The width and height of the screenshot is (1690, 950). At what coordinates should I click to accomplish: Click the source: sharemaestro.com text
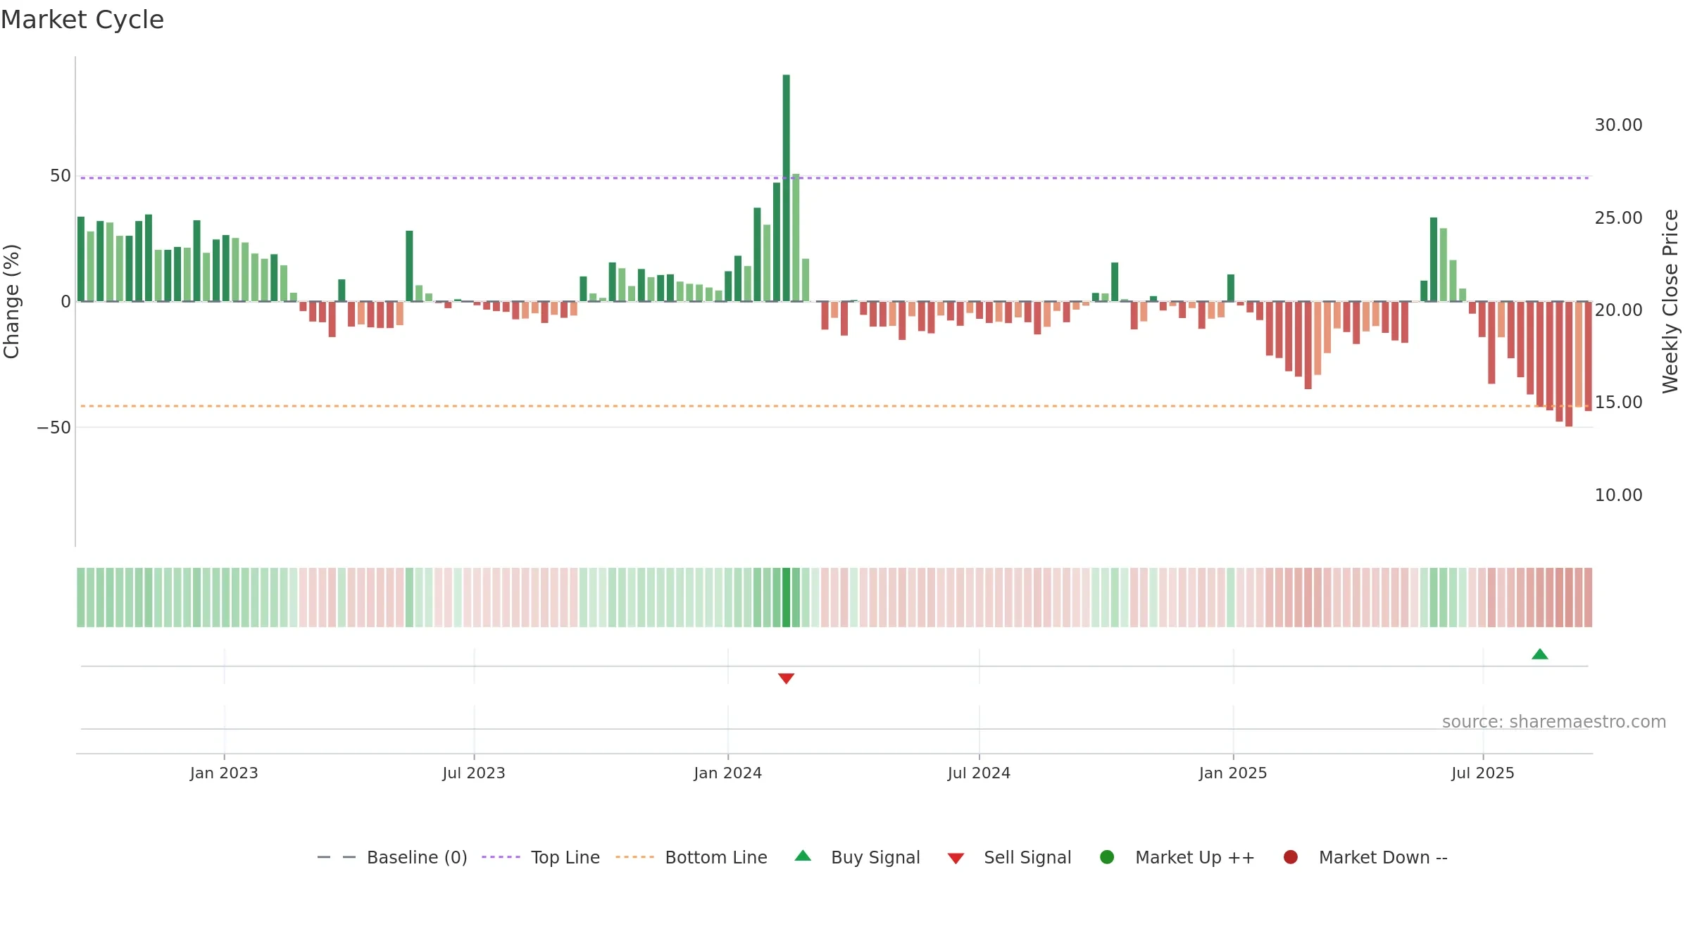(x=1554, y=722)
